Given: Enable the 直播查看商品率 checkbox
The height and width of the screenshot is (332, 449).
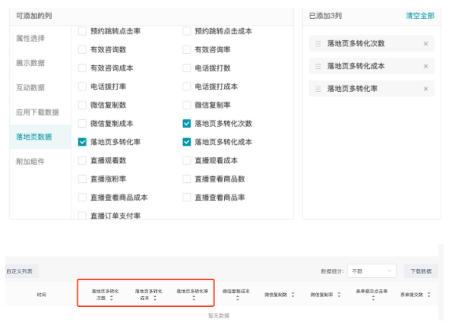Looking at the screenshot, I should click(187, 198).
